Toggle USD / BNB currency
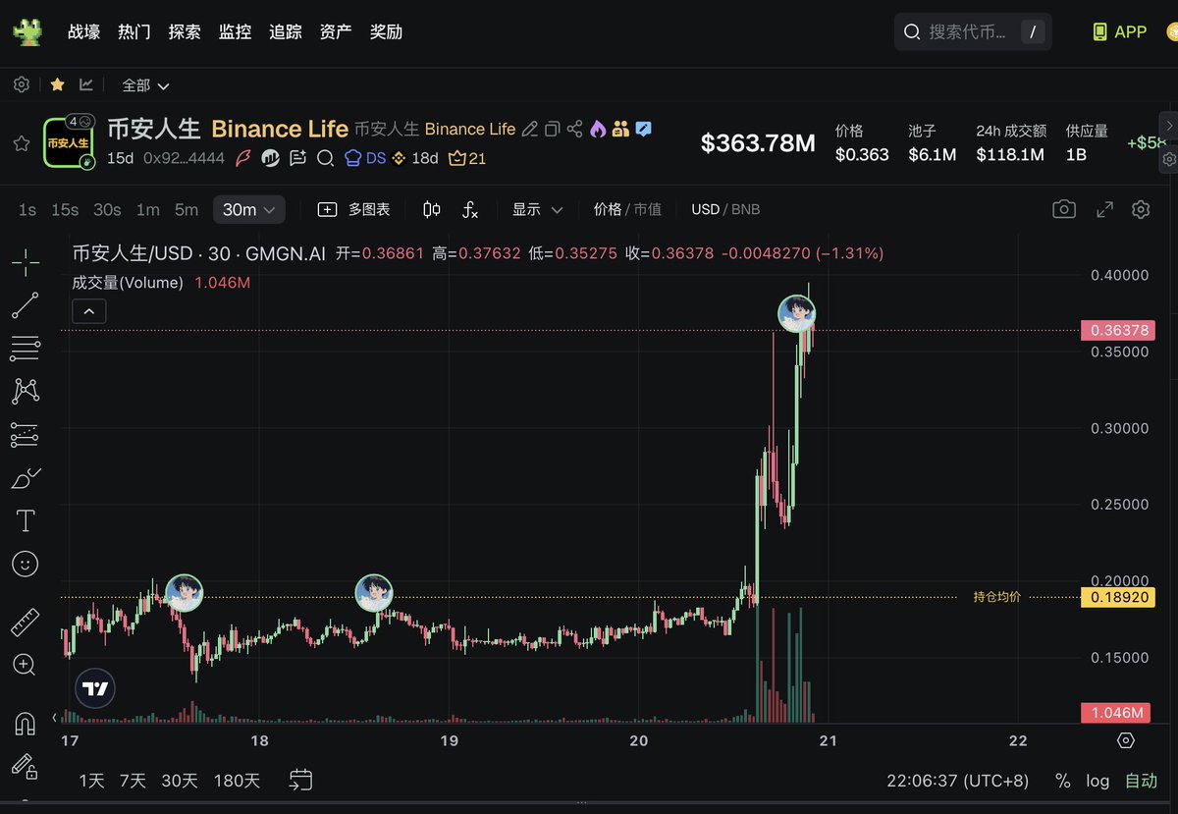 (725, 209)
